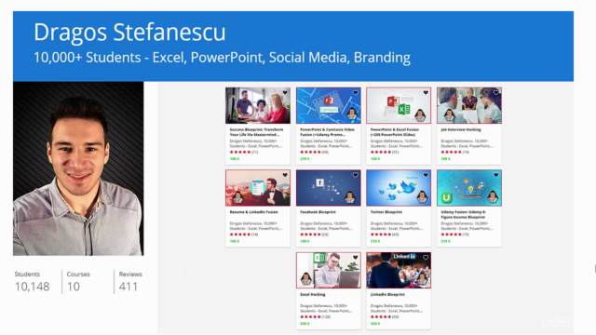Image resolution: width=596 pixels, height=335 pixels.
Task: Click the Success Blueprint course title
Action: tap(257, 132)
